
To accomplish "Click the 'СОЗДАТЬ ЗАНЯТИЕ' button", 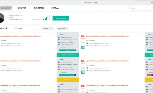I will (61, 18).
